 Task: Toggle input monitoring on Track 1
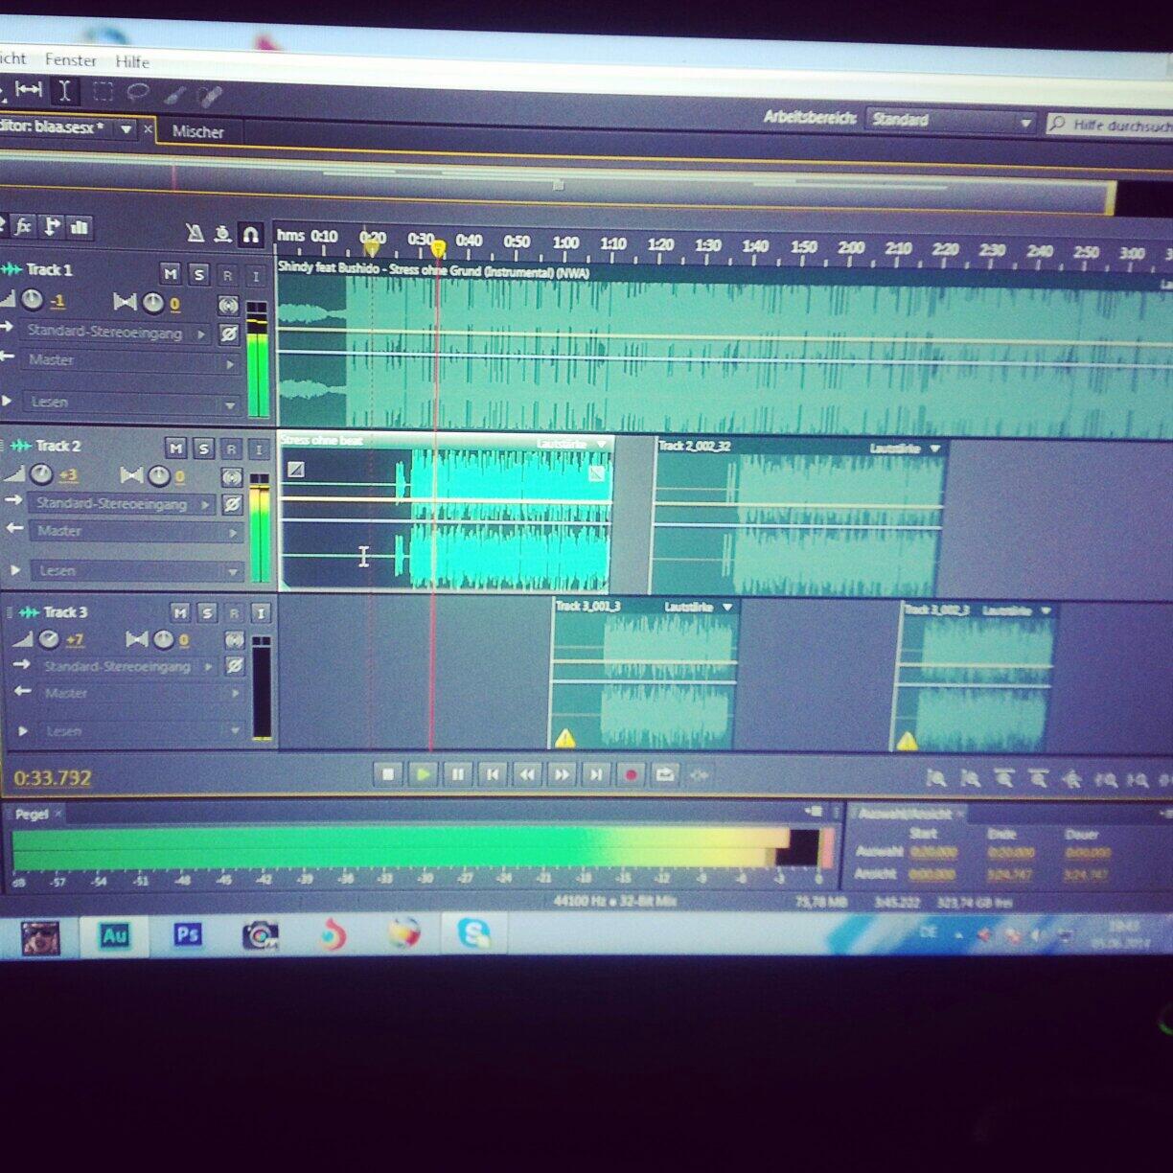click(x=255, y=277)
